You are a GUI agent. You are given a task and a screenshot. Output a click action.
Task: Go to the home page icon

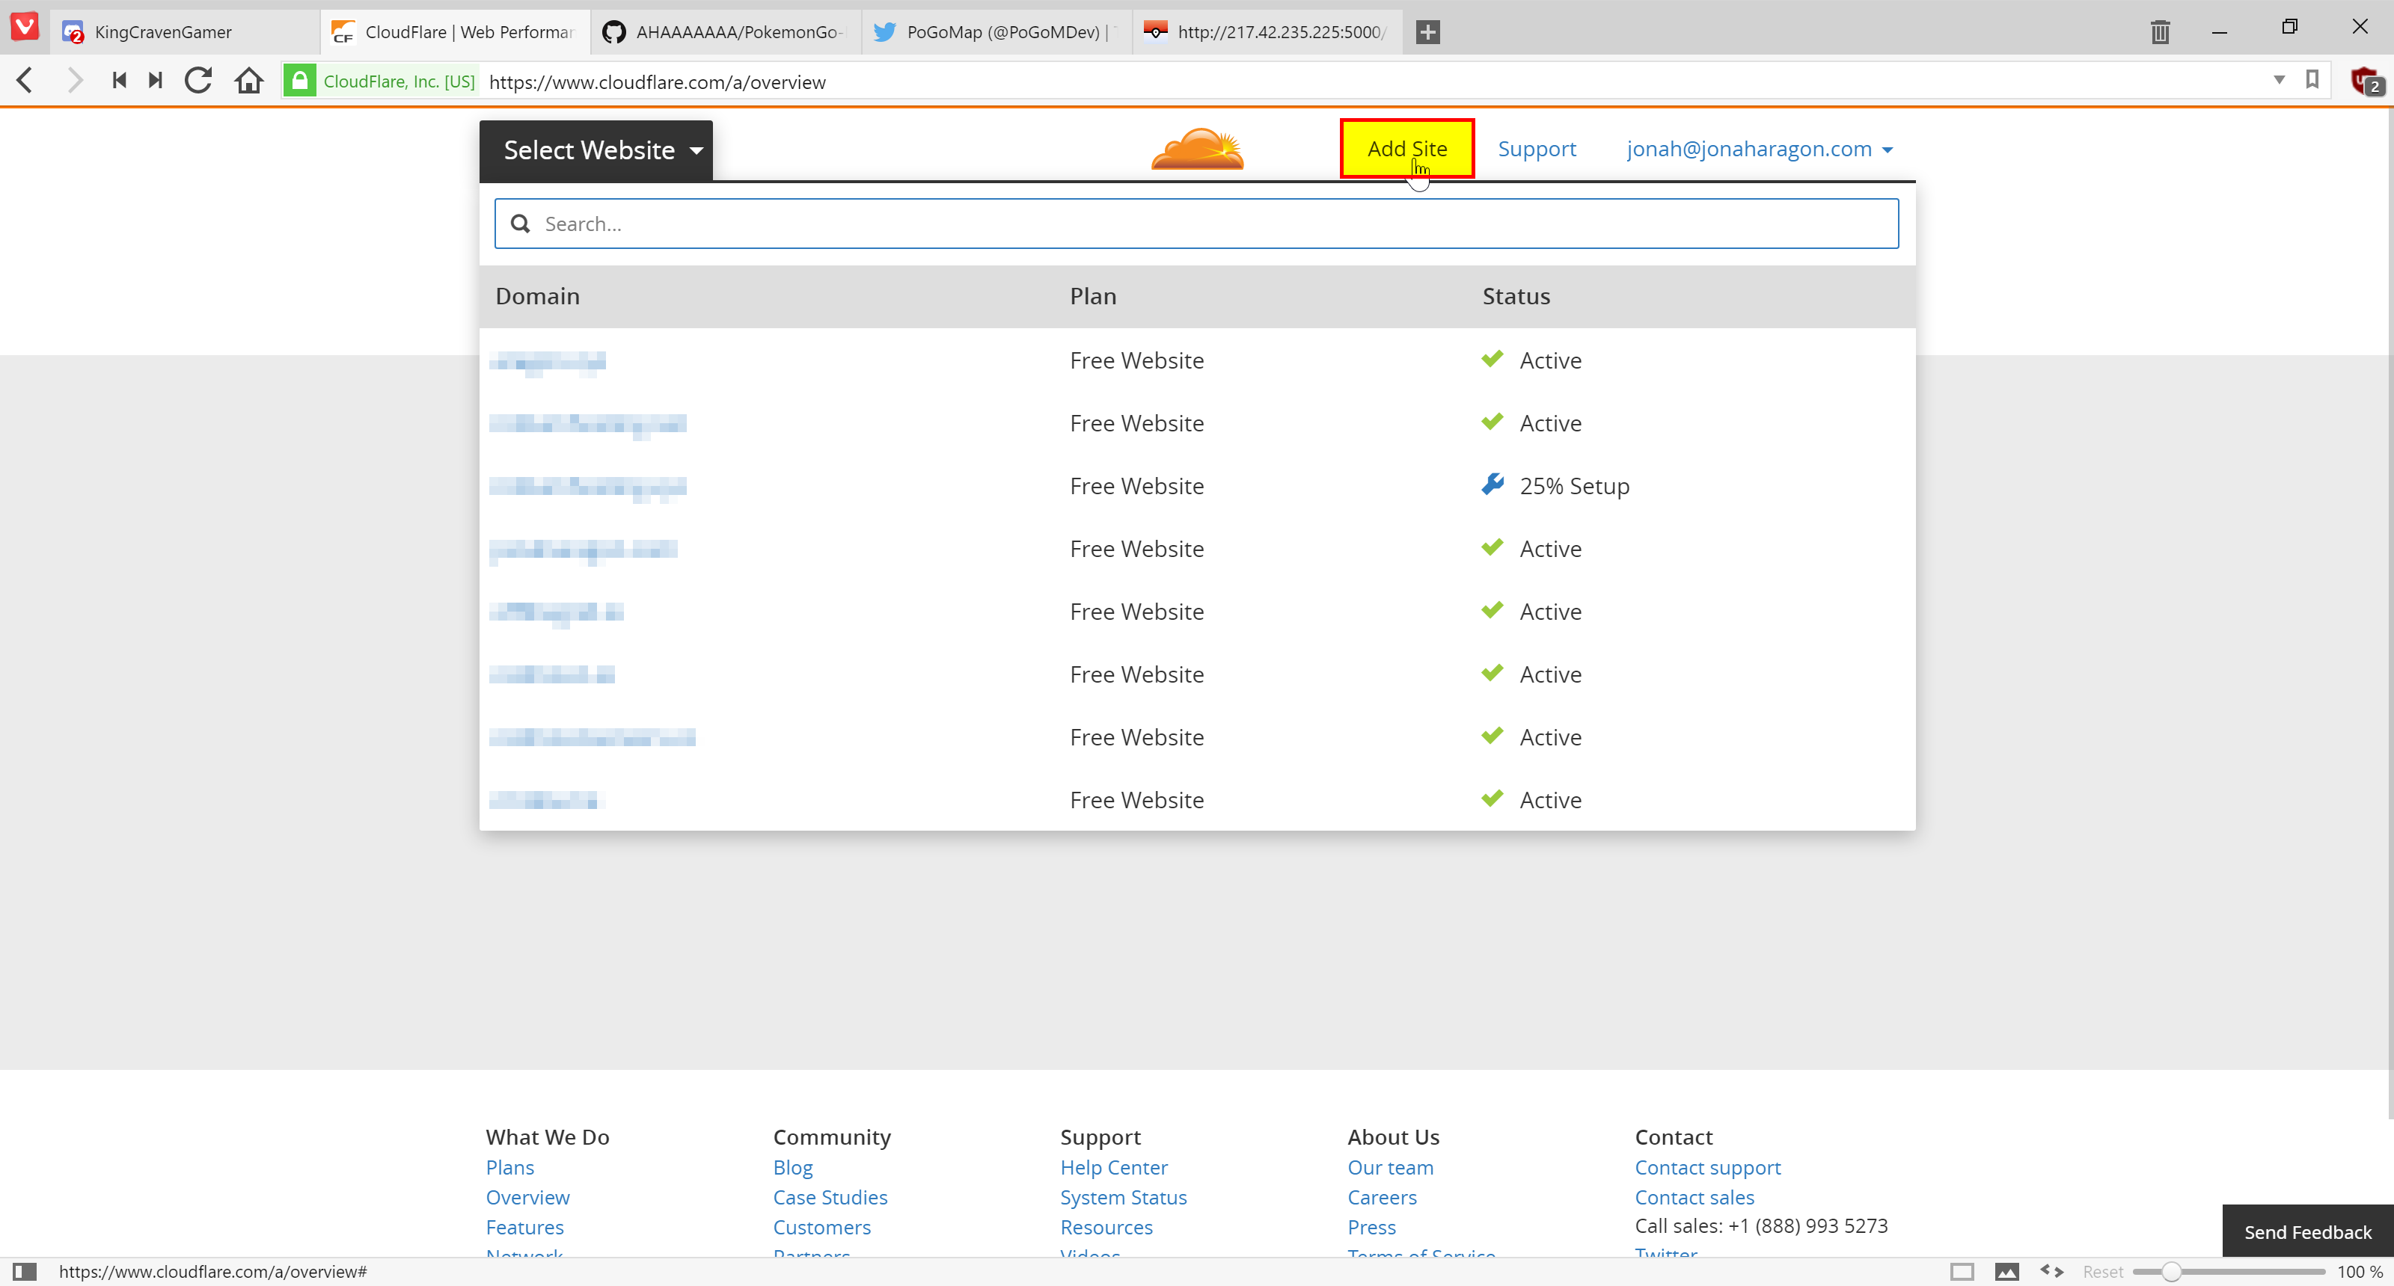(248, 81)
